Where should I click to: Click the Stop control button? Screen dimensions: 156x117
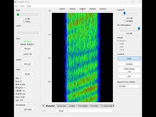coord(129,58)
